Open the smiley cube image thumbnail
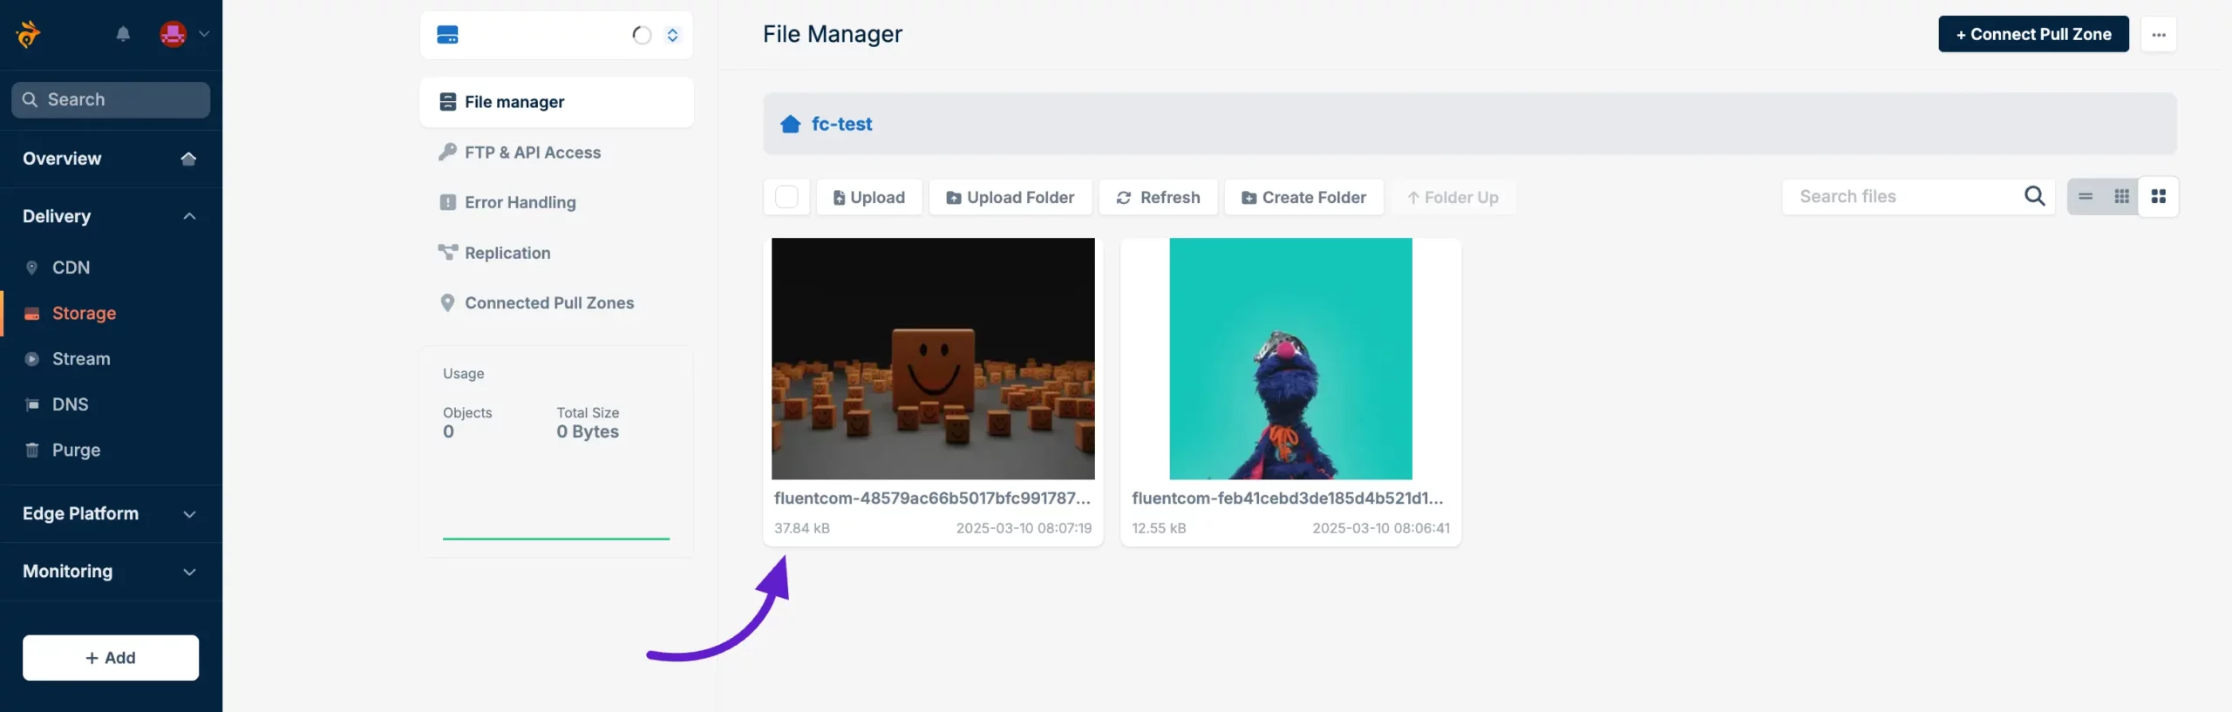Image resolution: width=2232 pixels, height=712 pixels. tap(933, 358)
